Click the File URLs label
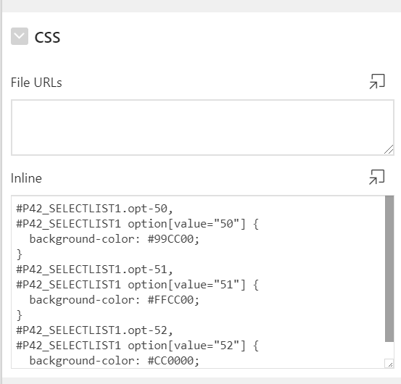Viewport: 401px width, 384px height. click(36, 83)
